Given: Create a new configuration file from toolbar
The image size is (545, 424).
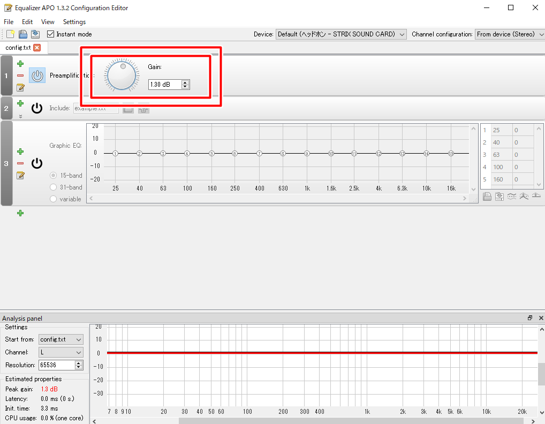Looking at the screenshot, I should [10, 34].
